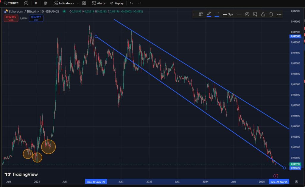Toggle the padlock to lock the drawing

(263, 14)
